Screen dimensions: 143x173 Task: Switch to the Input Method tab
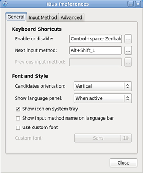42,18
